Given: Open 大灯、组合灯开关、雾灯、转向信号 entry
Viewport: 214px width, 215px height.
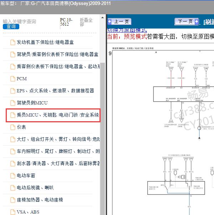Looking at the screenshot, I should pos(58,139).
